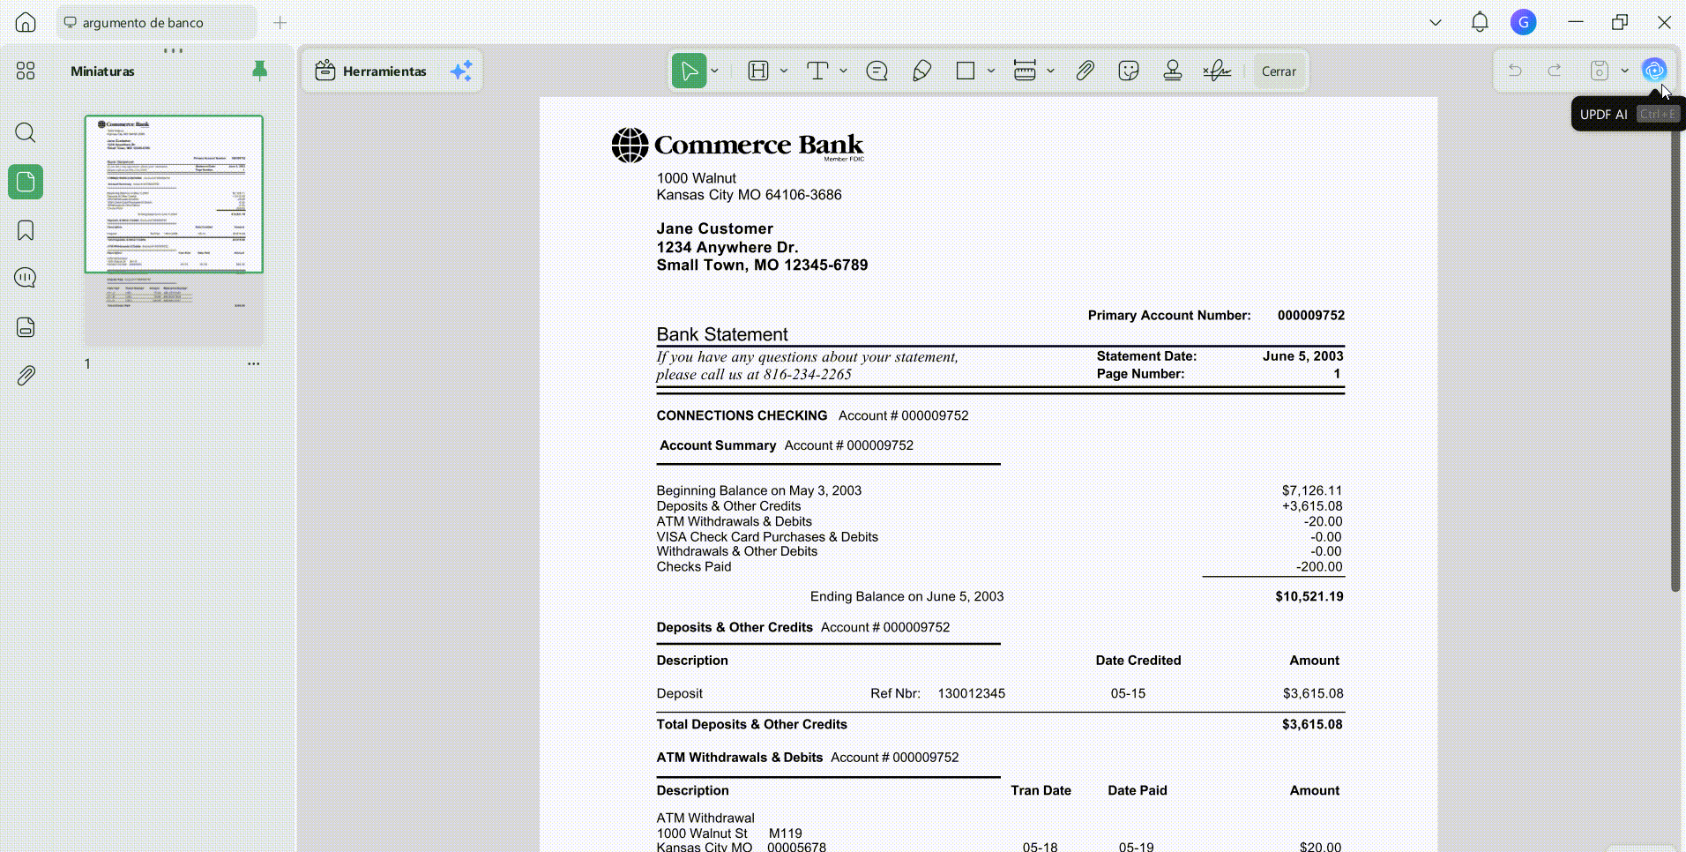Open the sidebar document fields icon
This screenshot has width=1686, height=852.
point(26,327)
